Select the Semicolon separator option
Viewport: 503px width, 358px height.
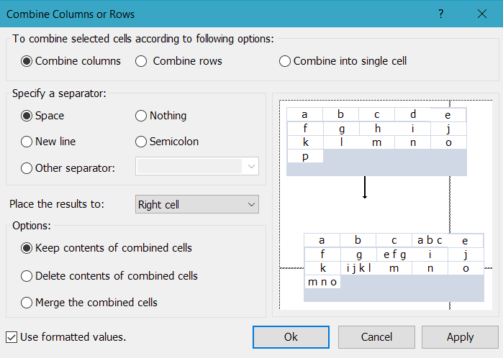142,142
